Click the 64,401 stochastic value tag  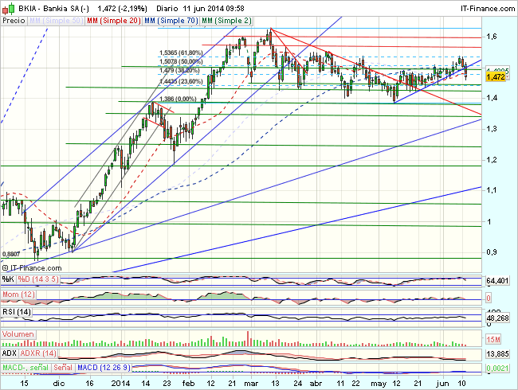tap(496, 281)
